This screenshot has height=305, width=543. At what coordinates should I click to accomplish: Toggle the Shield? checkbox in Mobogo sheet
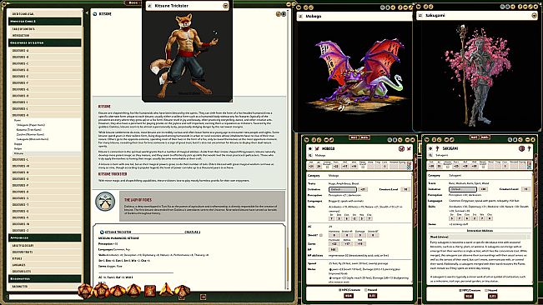(321, 235)
